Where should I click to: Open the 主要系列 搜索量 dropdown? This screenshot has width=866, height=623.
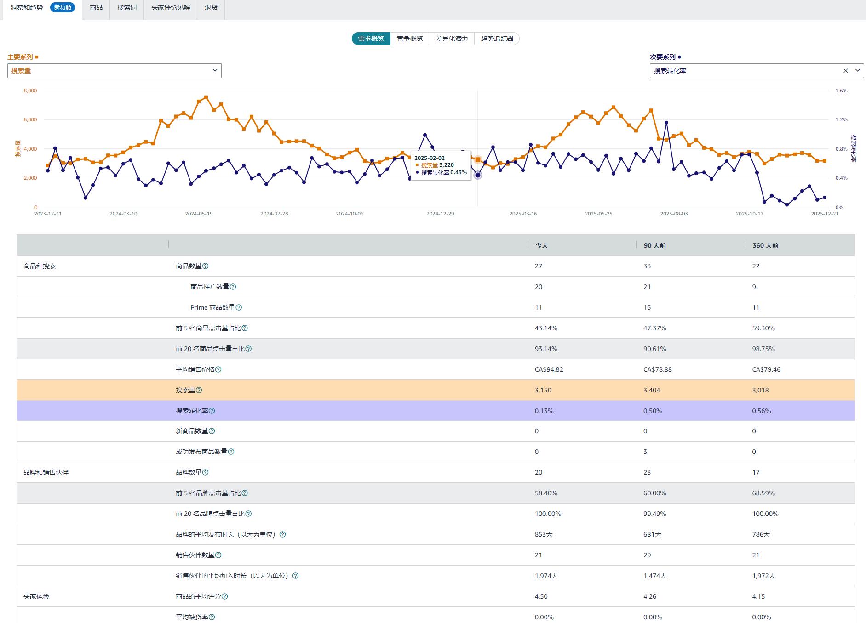(x=114, y=71)
